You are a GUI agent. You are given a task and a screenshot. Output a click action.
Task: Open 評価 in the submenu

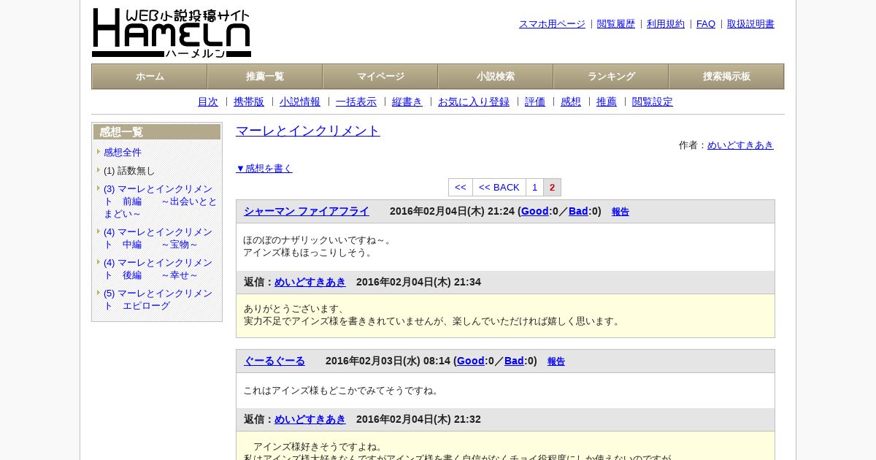tap(535, 102)
